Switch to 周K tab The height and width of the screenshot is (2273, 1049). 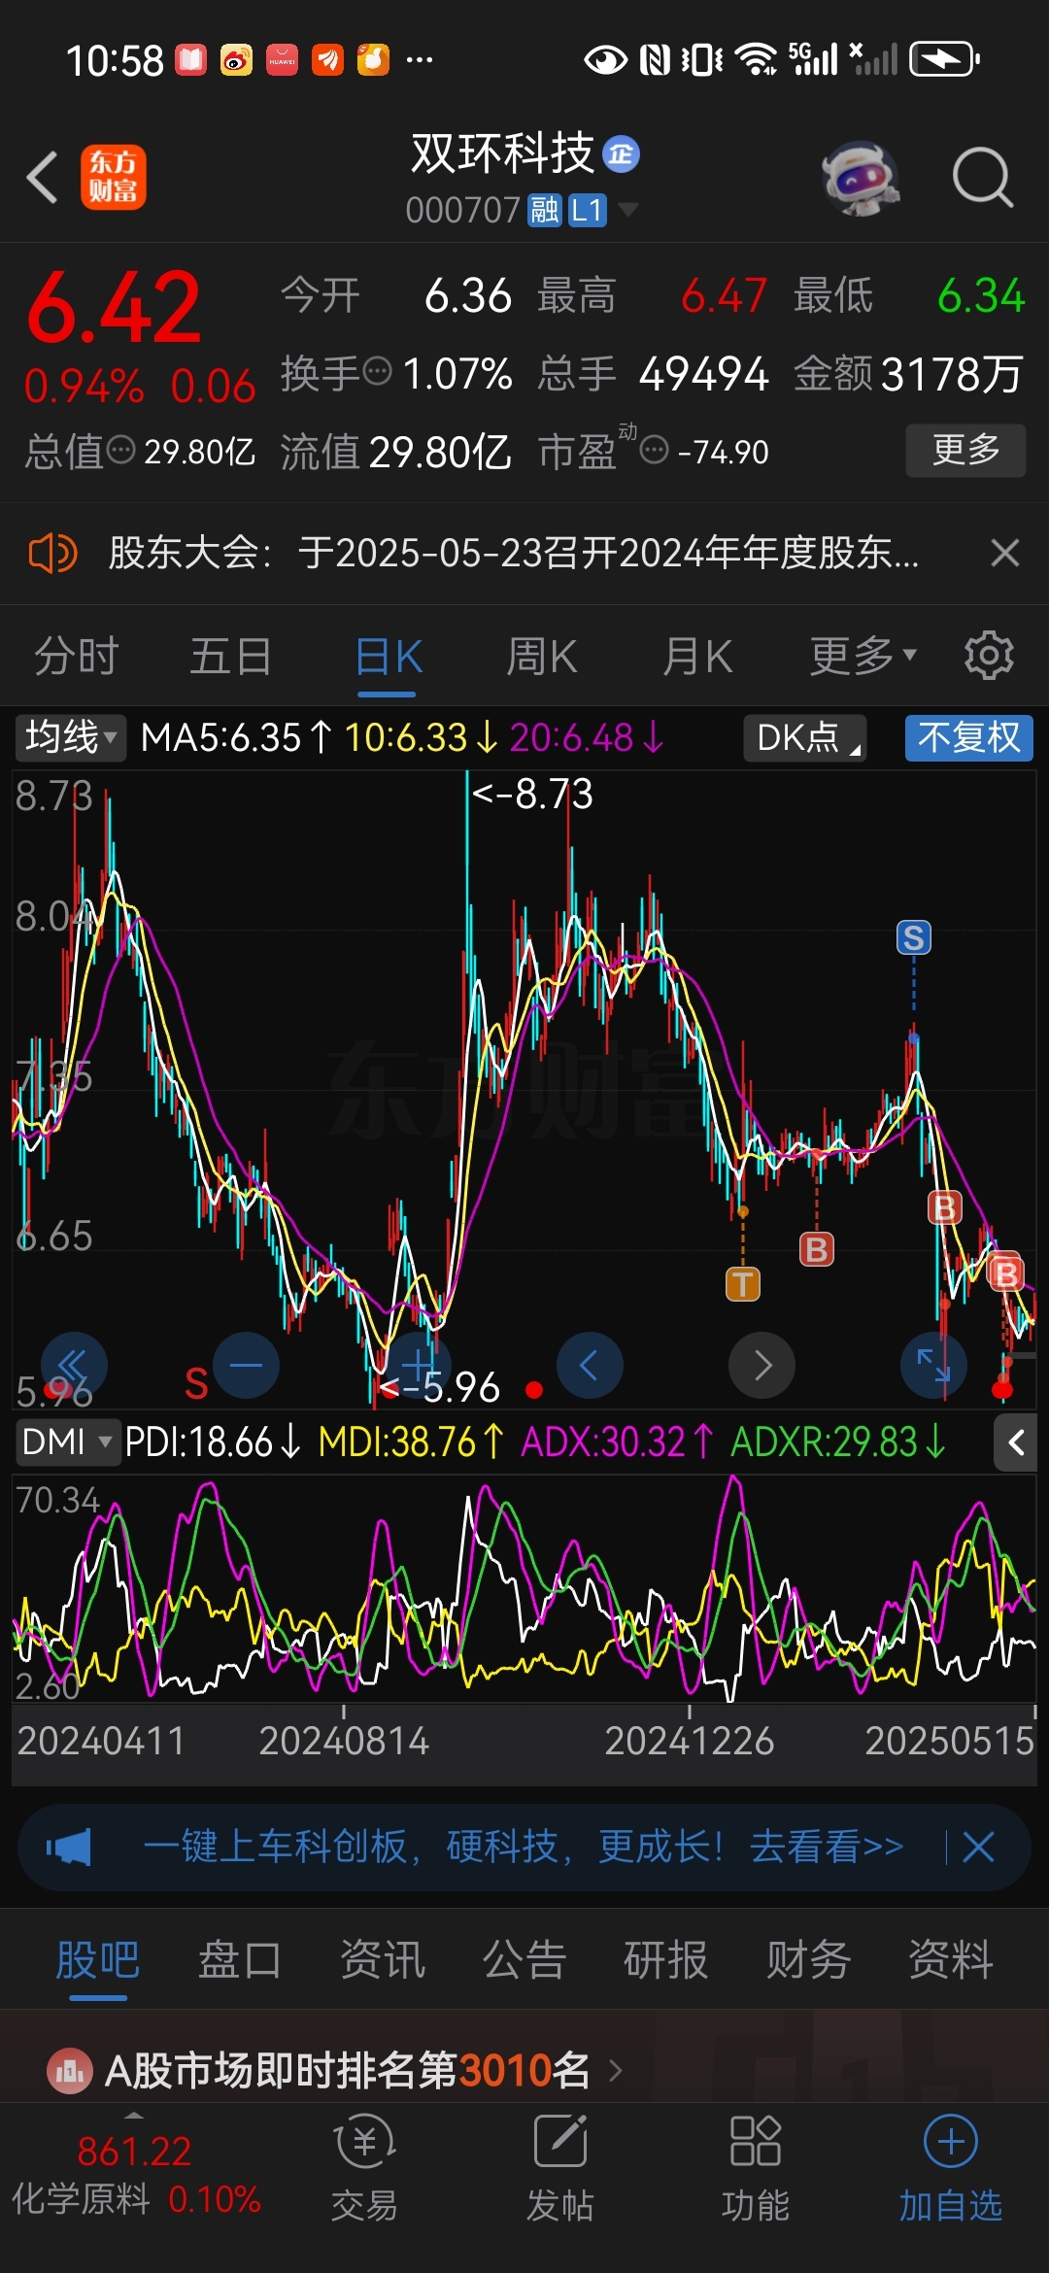542,656
